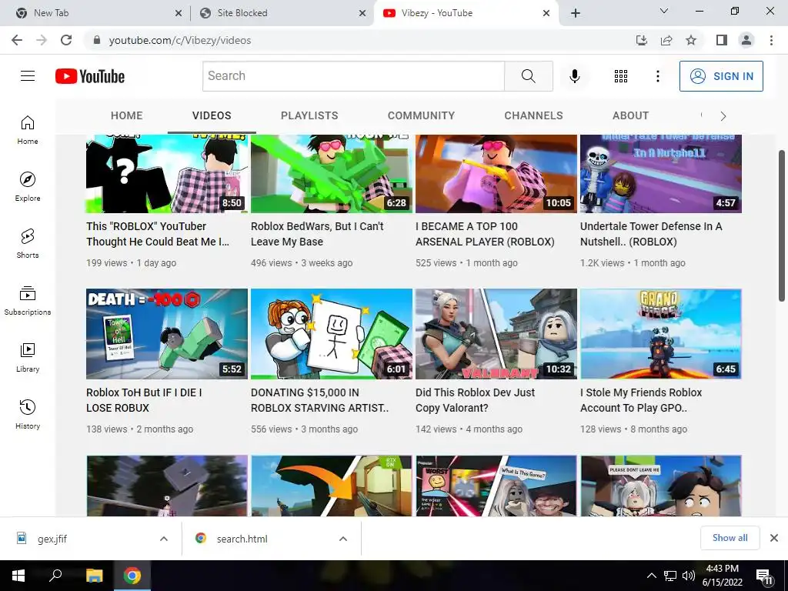Click the install app icon in address bar
788x591 pixels.
tap(642, 40)
